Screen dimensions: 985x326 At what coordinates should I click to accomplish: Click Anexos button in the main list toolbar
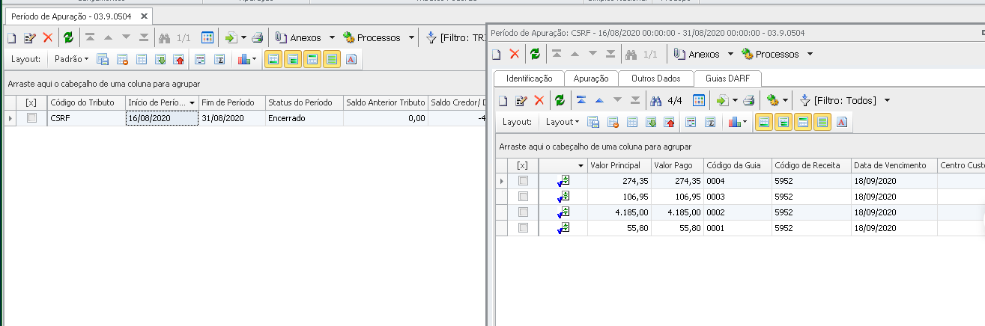pyautogui.click(x=298, y=37)
